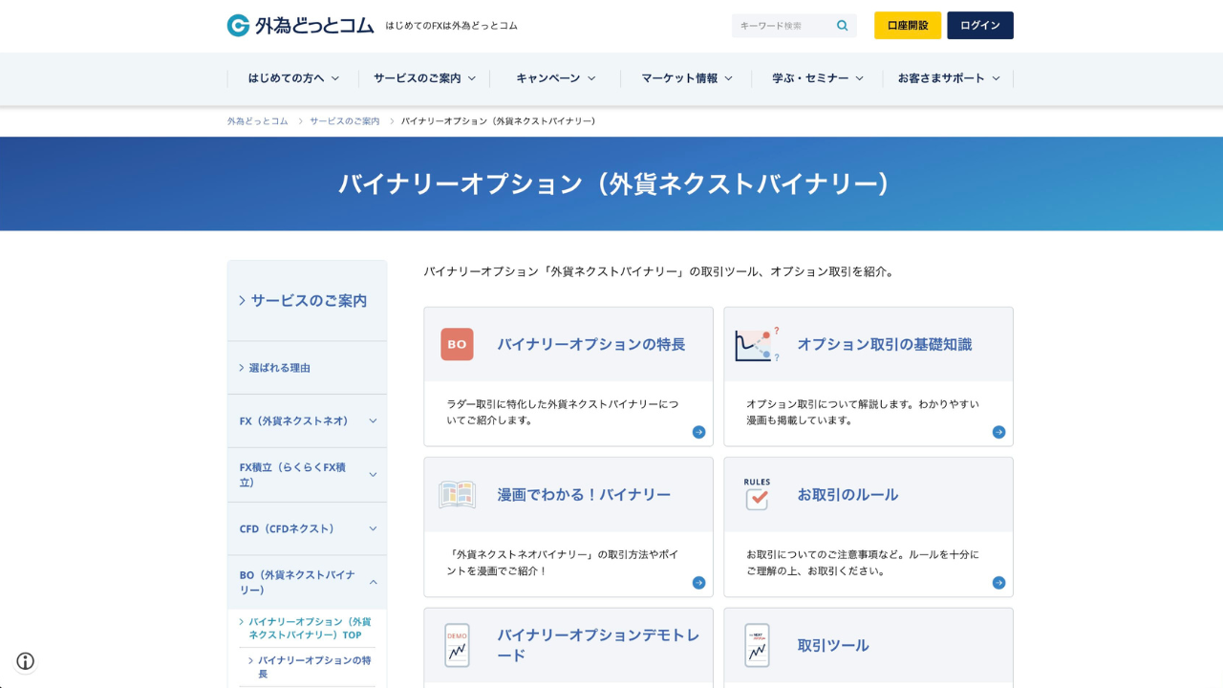
Task: Click the blue arrow icon on the 漫画でわかる card
Action: pyautogui.click(x=698, y=583)
